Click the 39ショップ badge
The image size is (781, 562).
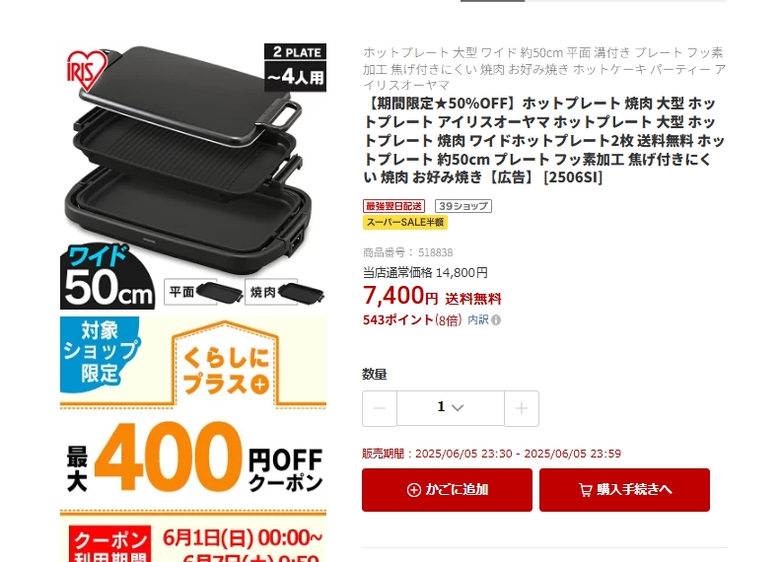(463, 206)
